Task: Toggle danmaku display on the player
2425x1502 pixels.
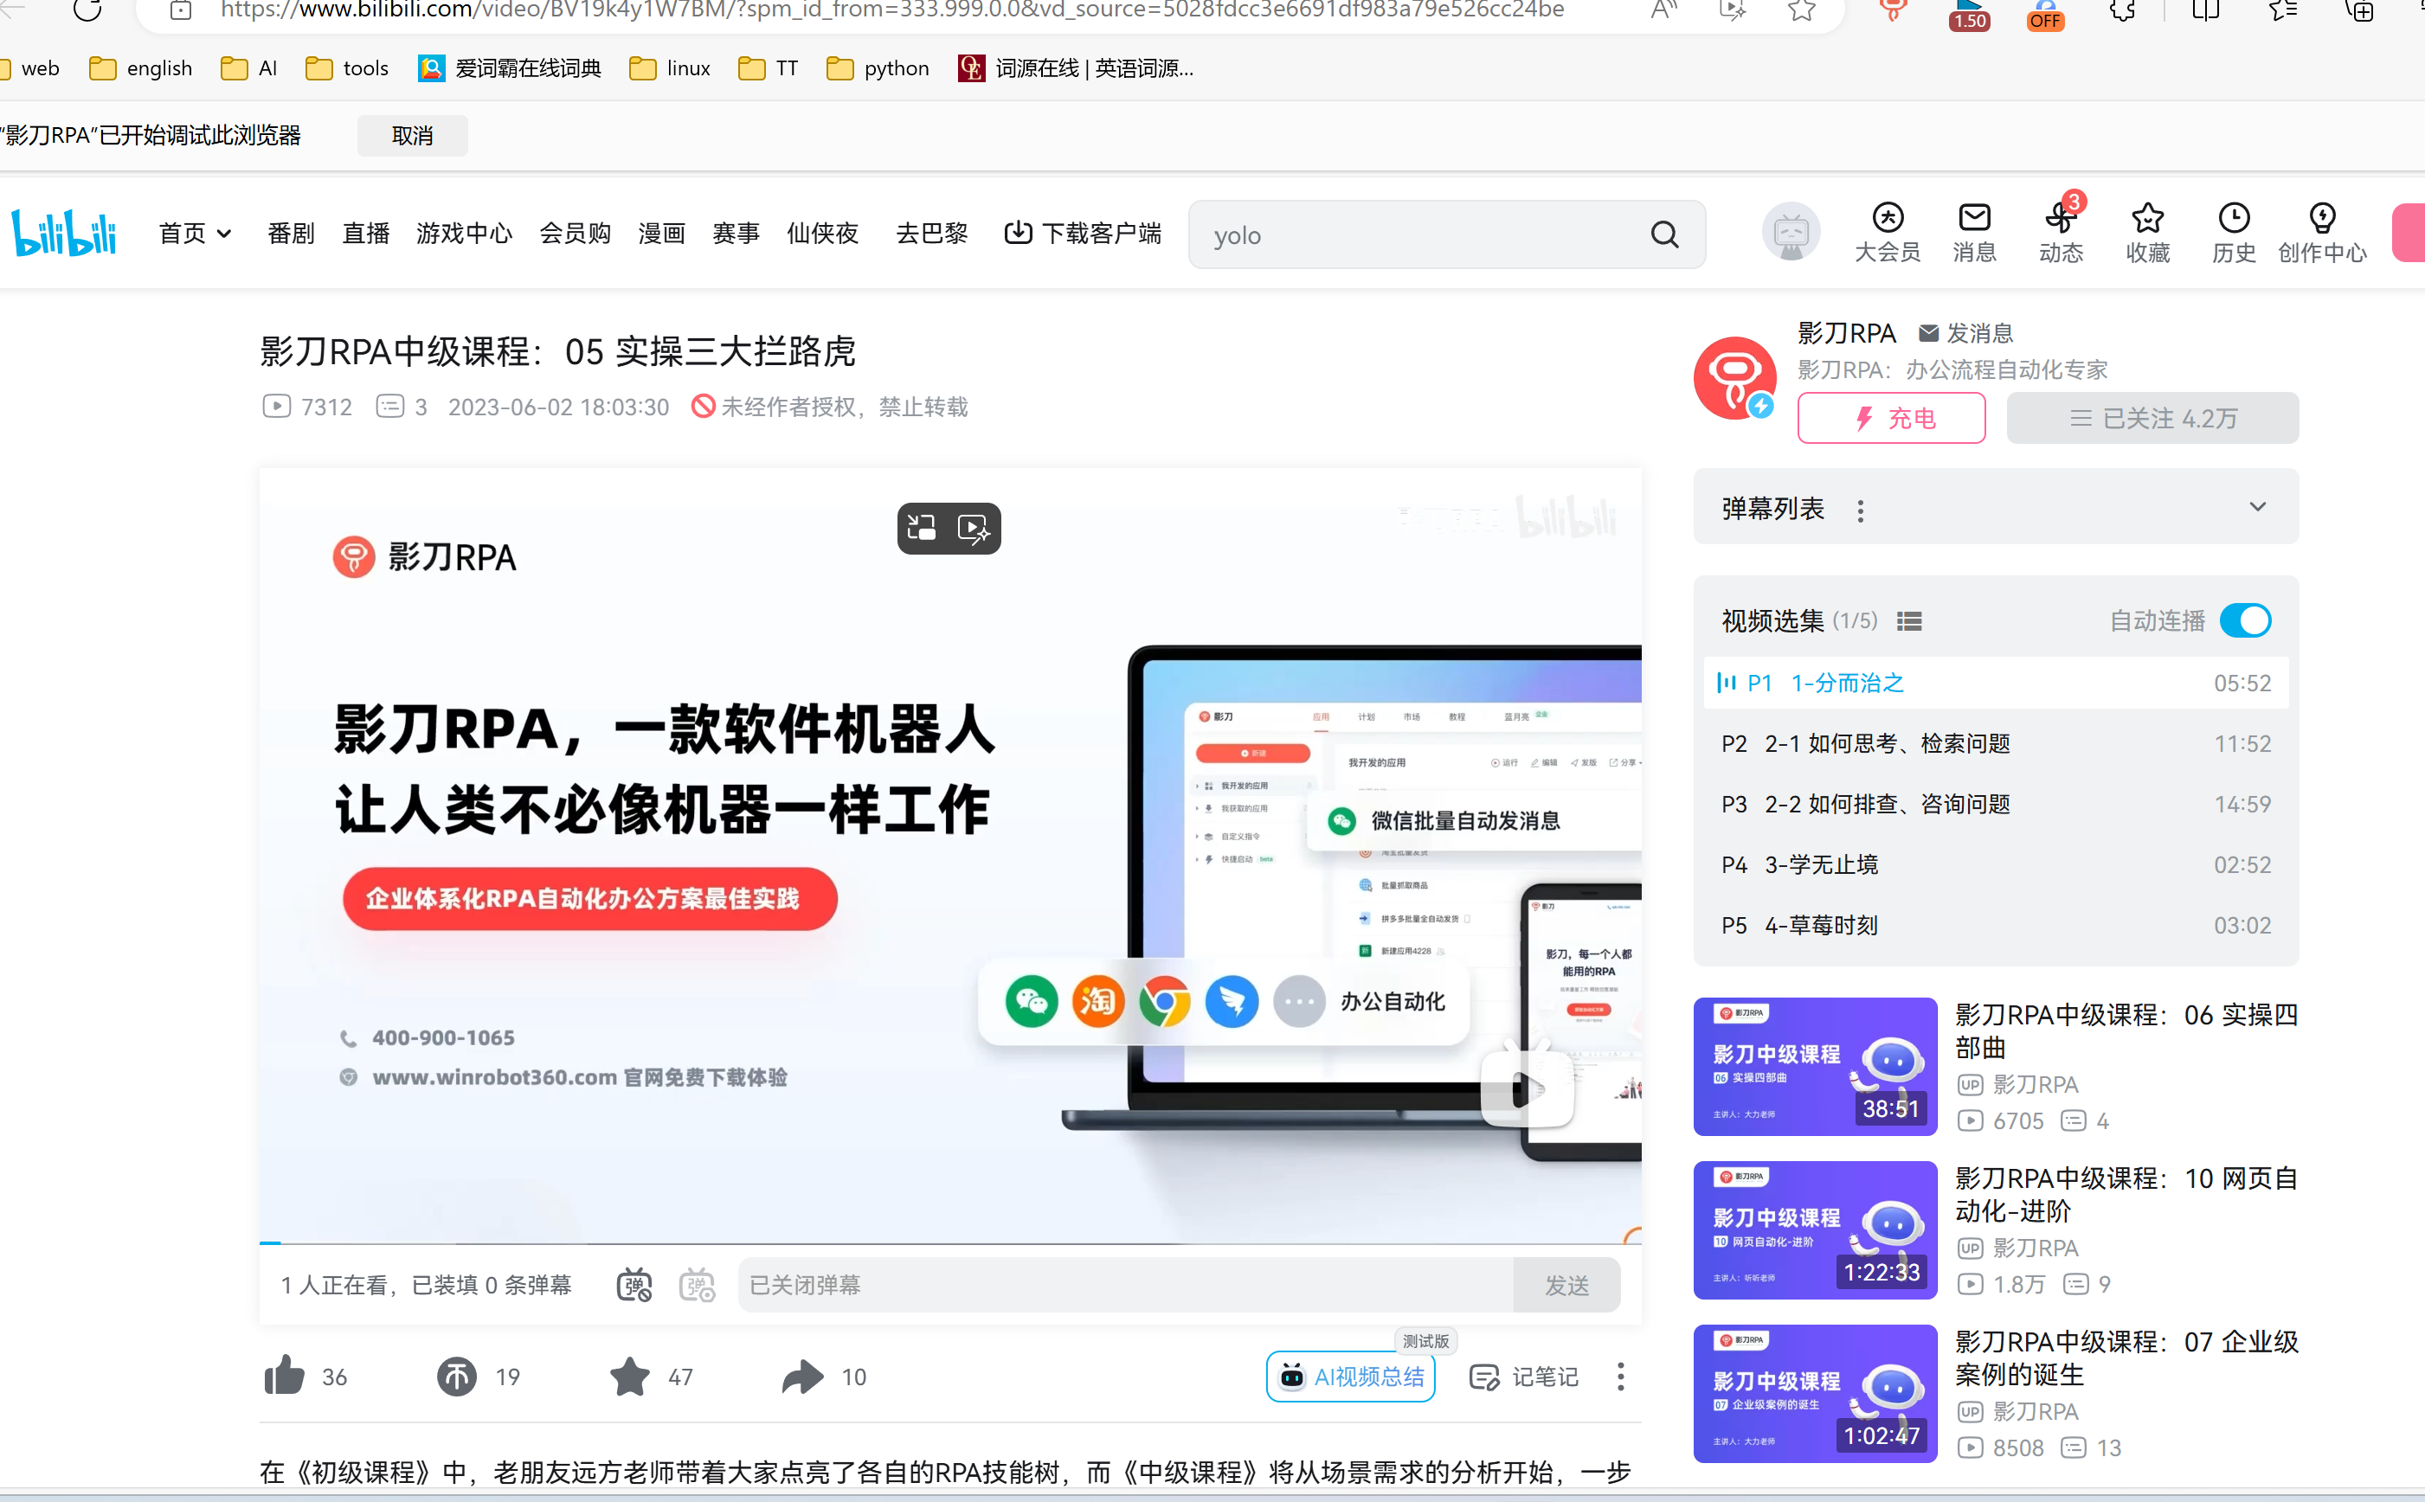Action: pyautogui.click(x=634, y=1286)
